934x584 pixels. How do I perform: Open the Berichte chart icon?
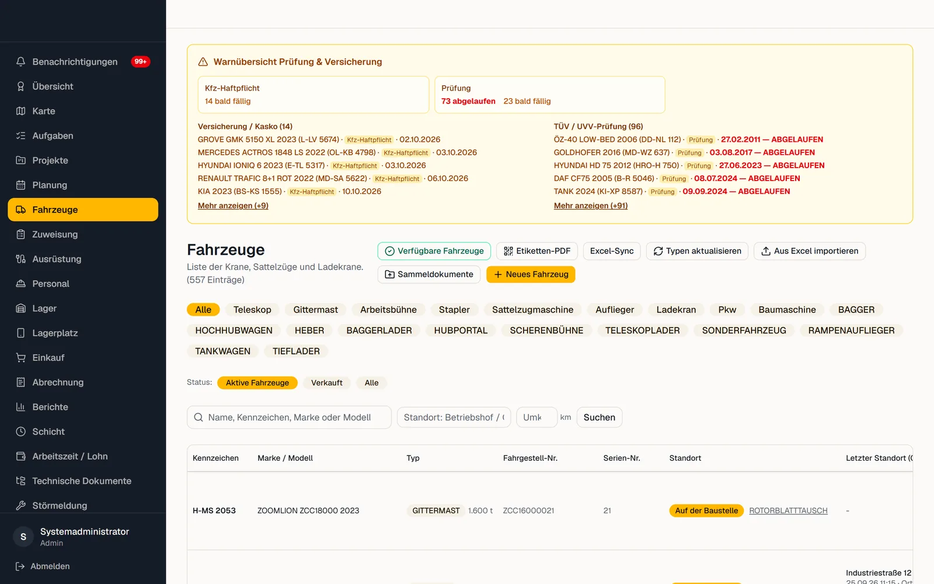(21, 407)
